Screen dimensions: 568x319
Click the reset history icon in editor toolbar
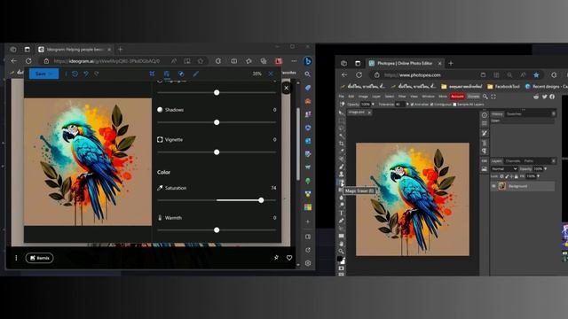point(75,74)
